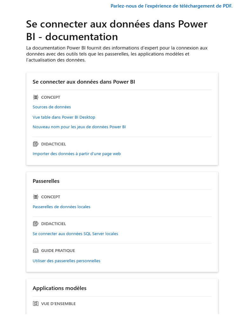
Task: Click the Guide pratique icon in Passerelles
Action: coord(36,251)
